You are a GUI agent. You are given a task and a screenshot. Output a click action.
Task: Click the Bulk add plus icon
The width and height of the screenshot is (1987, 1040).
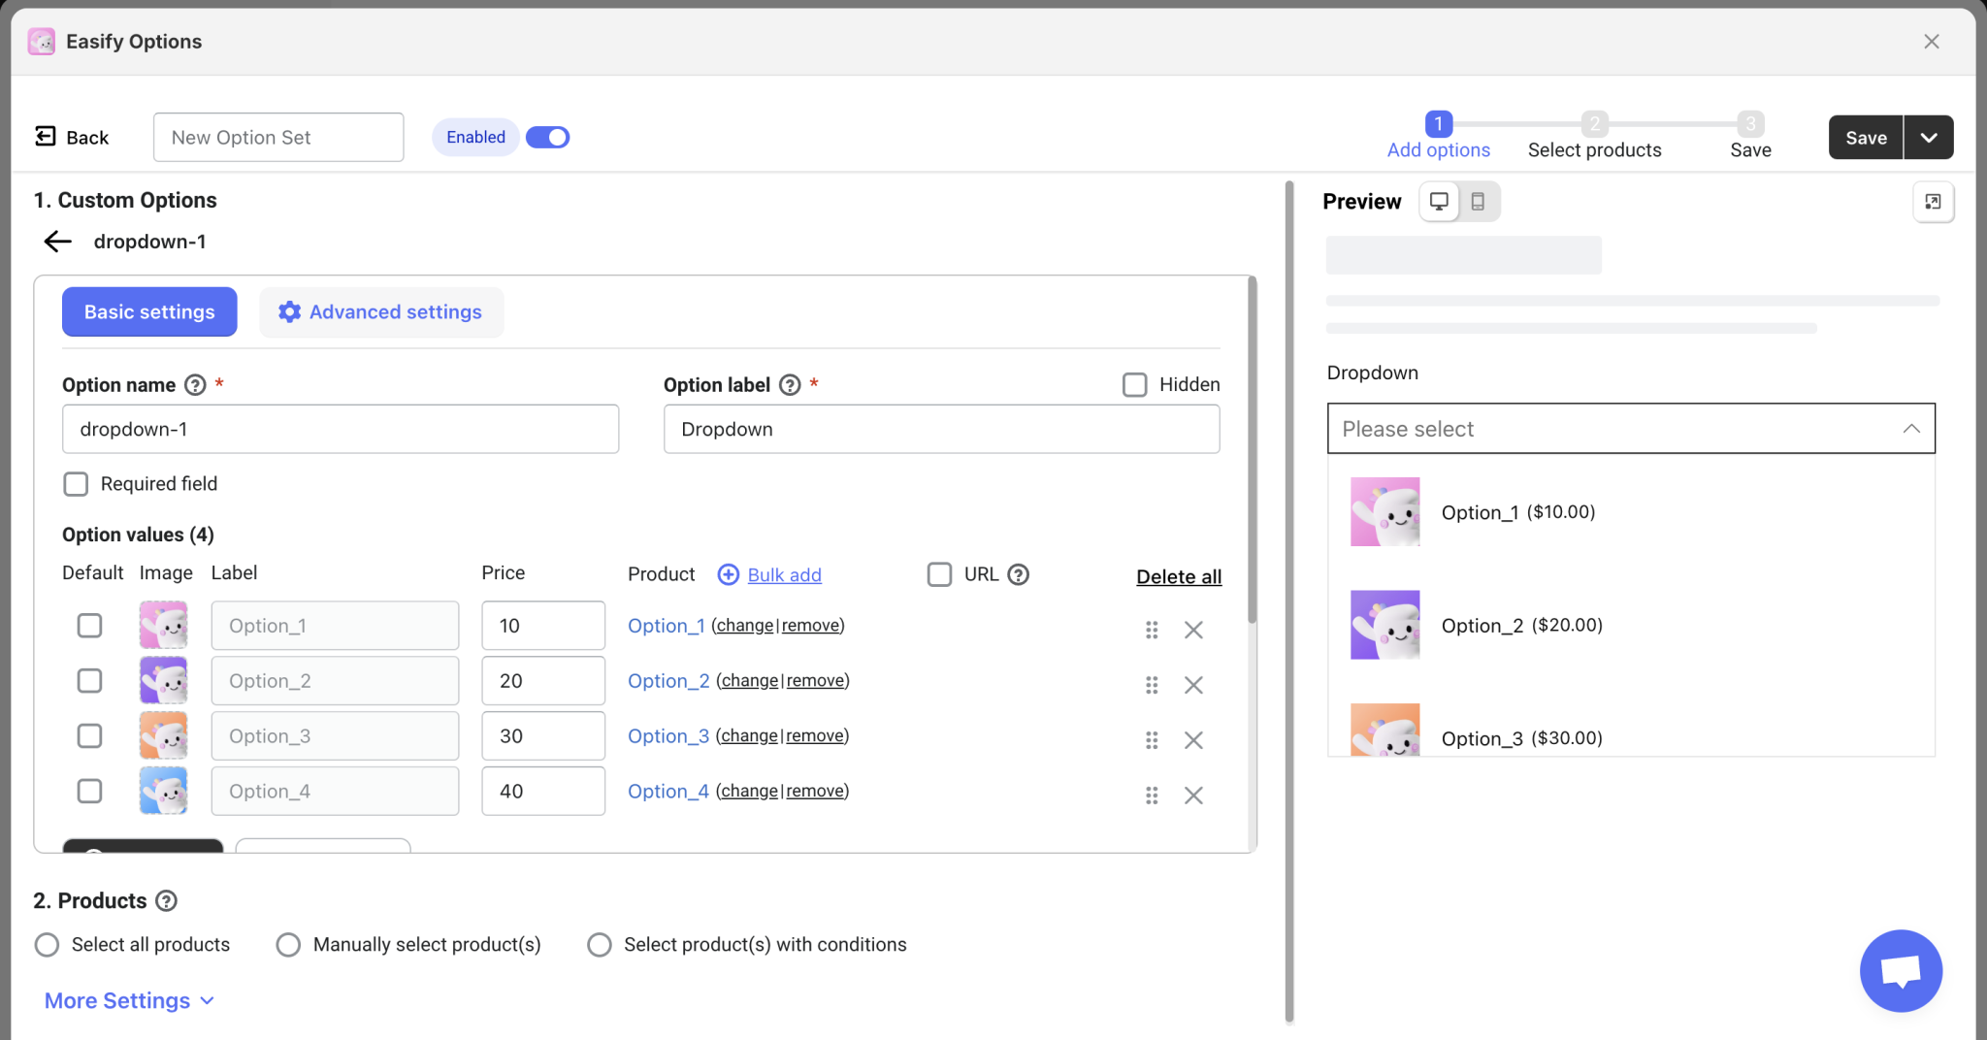point(728,574)
